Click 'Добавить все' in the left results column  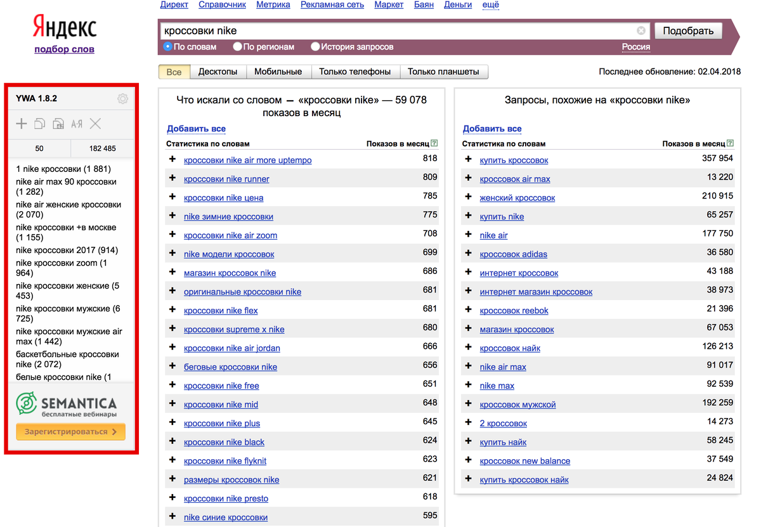(196, 129)
